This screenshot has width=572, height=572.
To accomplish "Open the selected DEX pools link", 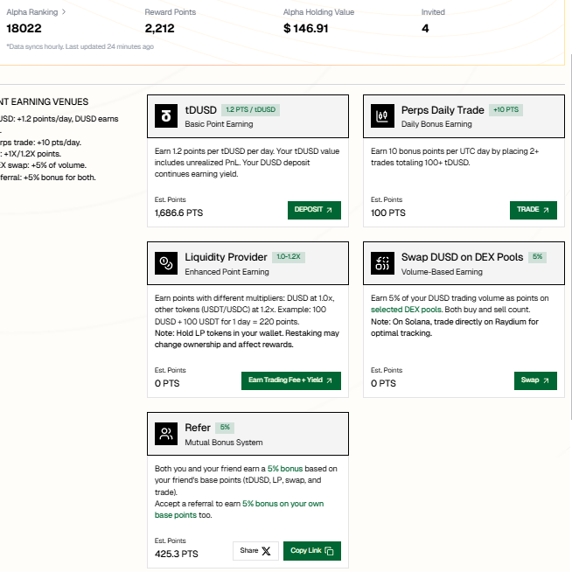I will [x=407, y=310].
